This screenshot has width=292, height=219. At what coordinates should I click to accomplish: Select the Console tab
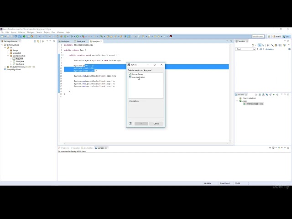[101, 148]
